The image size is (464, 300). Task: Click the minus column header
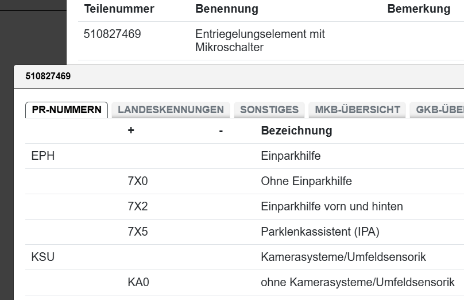[221, 130]
